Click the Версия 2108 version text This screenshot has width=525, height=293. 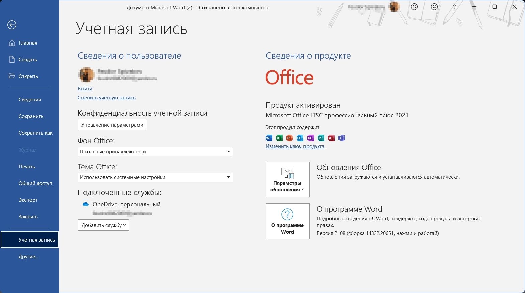pyautogui.click(x=378, y=233)
